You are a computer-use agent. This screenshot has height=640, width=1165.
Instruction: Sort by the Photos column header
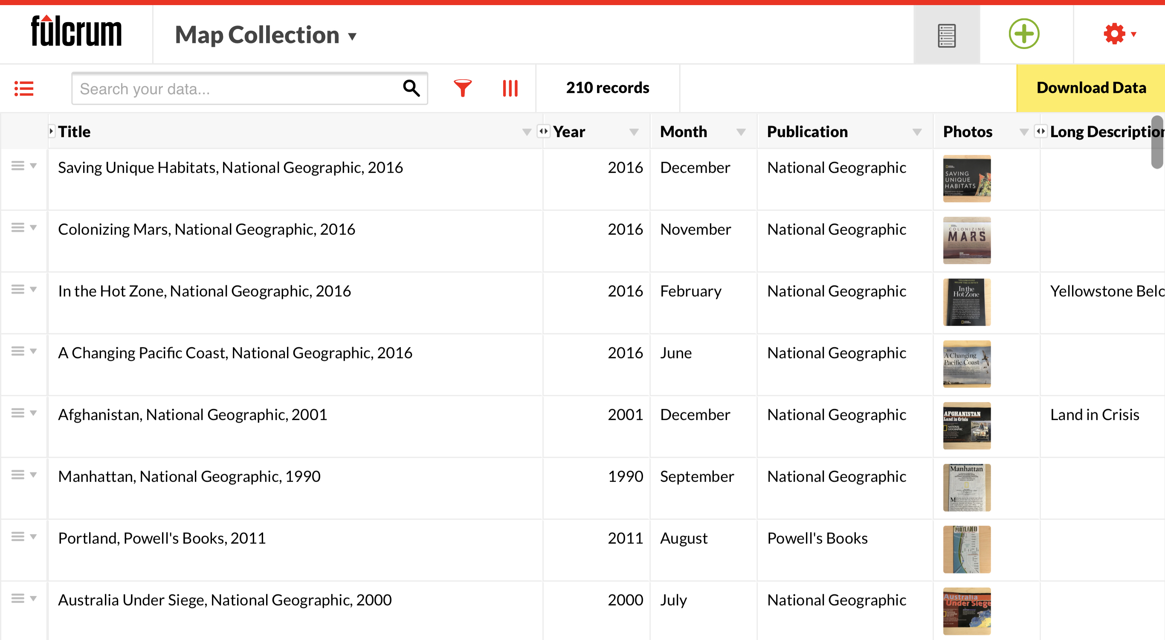[968, 132]
